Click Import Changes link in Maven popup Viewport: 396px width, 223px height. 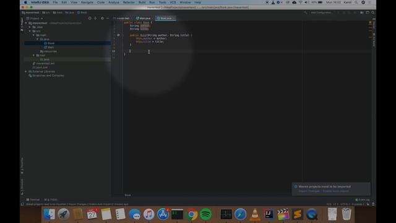click(309, 191)
